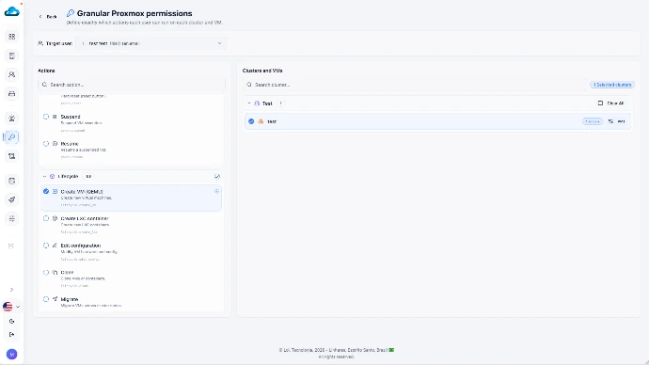
Task: Click the Create LXC container cube icon
Action: pos(55,218)
